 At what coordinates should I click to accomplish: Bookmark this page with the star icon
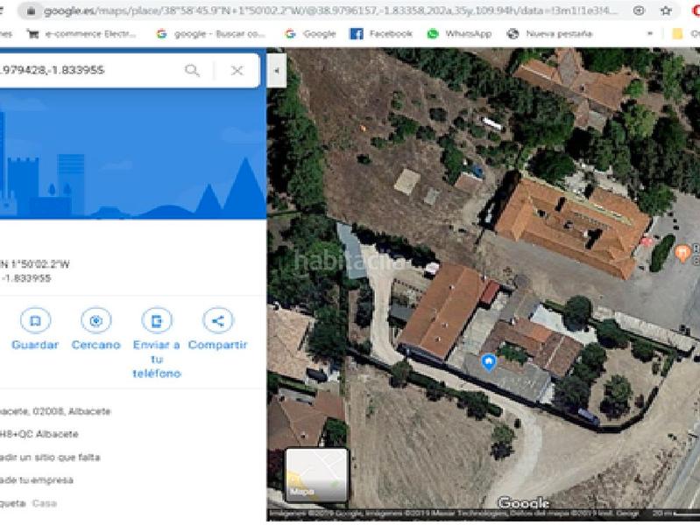pyautogui.click(x=667, y=11)
